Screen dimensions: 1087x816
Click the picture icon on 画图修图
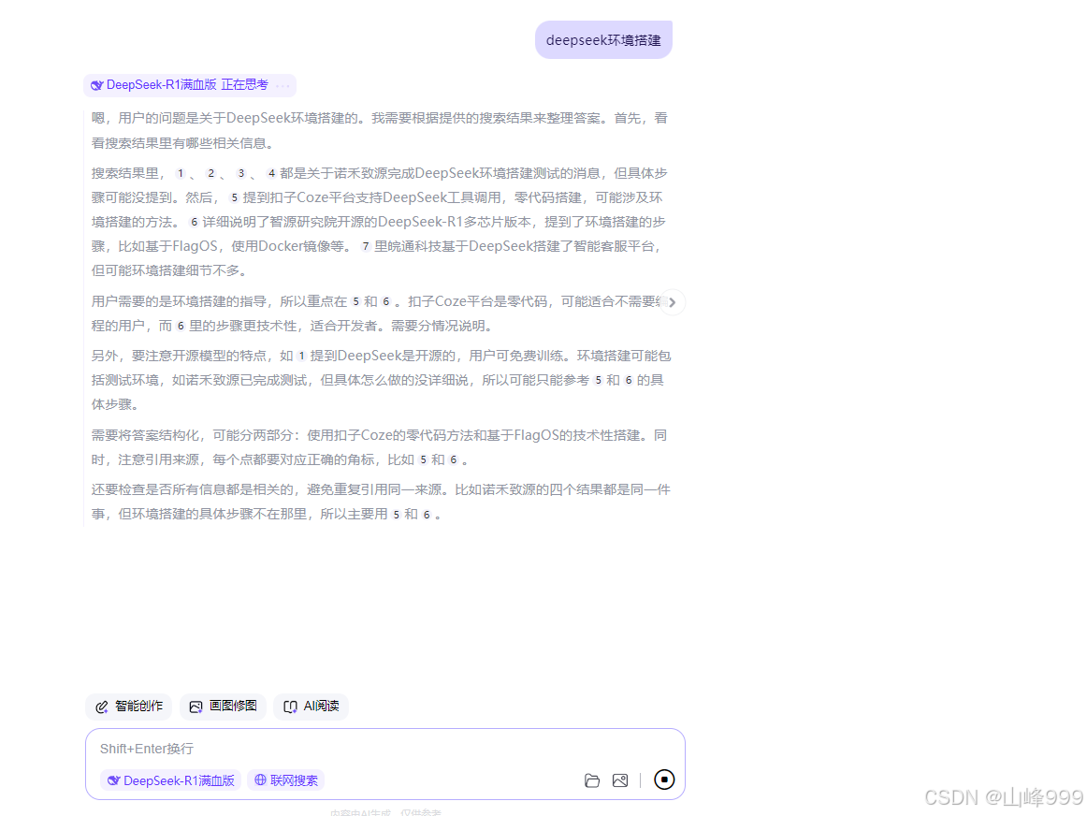[x=196, y=707]
